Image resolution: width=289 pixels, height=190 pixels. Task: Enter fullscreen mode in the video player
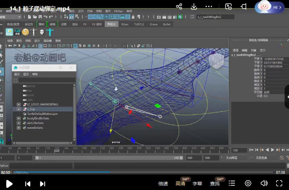pyautogui.click(x=279, y=183)
